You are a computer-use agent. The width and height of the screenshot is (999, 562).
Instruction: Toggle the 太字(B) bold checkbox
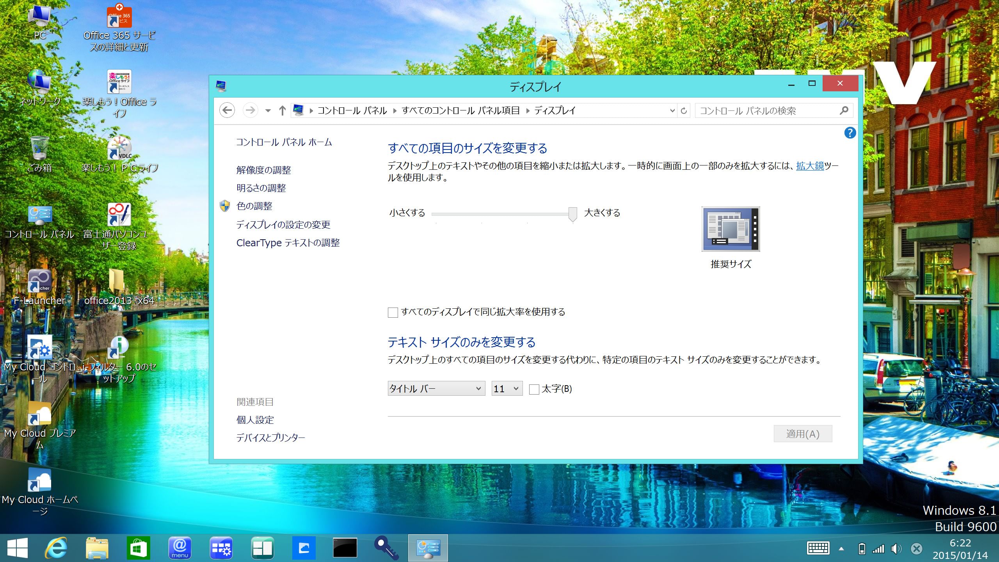[534, 389]
